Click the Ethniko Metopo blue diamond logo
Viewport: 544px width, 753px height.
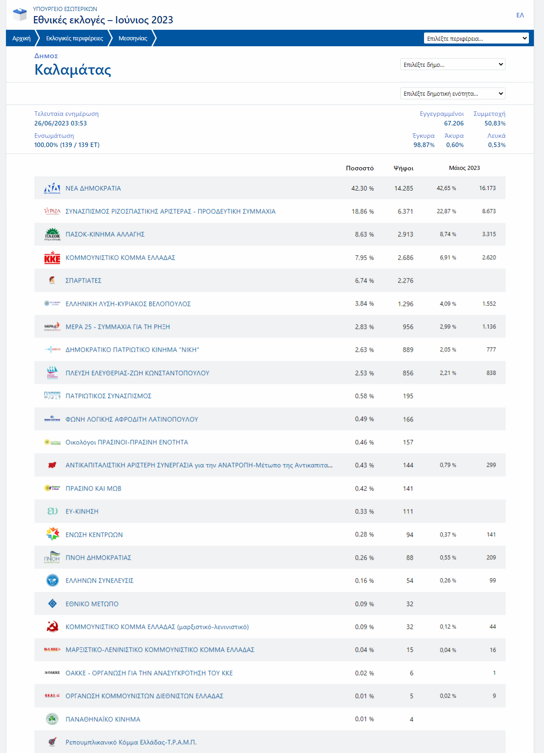point(52,604)
